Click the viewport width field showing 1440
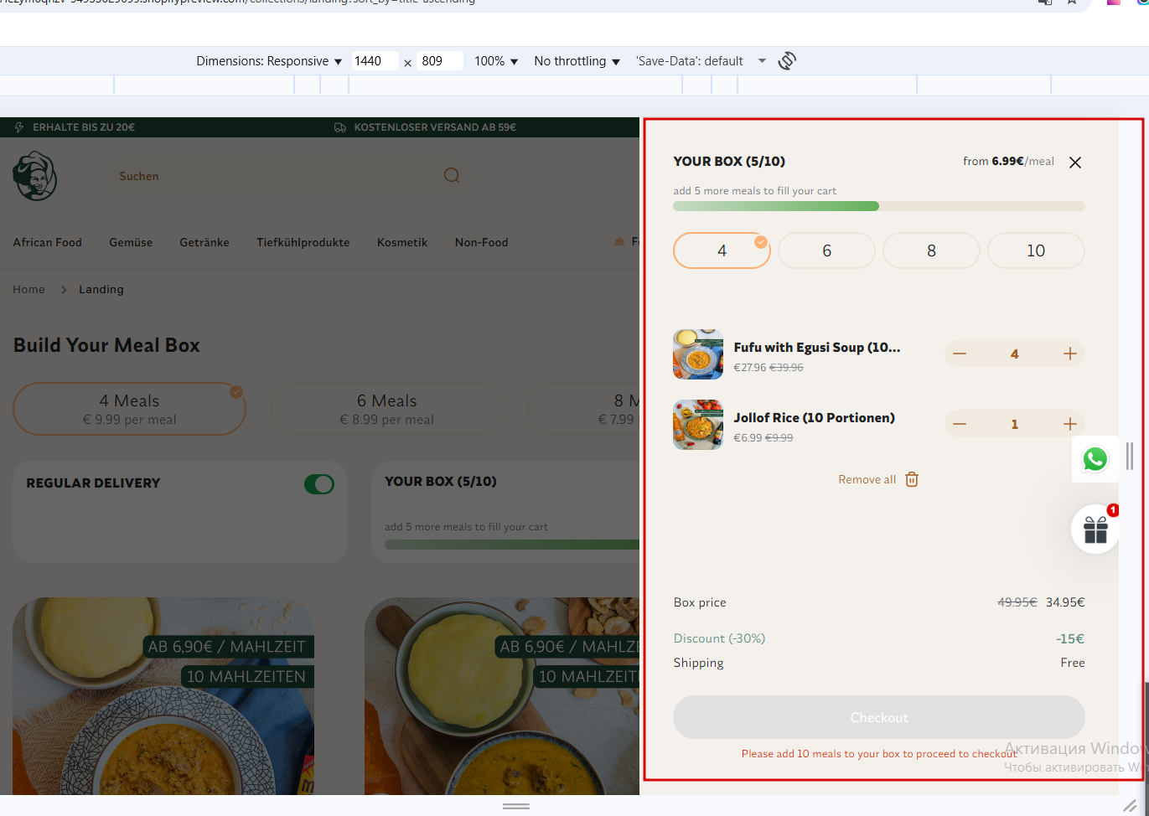 click(x=374, y=61)
